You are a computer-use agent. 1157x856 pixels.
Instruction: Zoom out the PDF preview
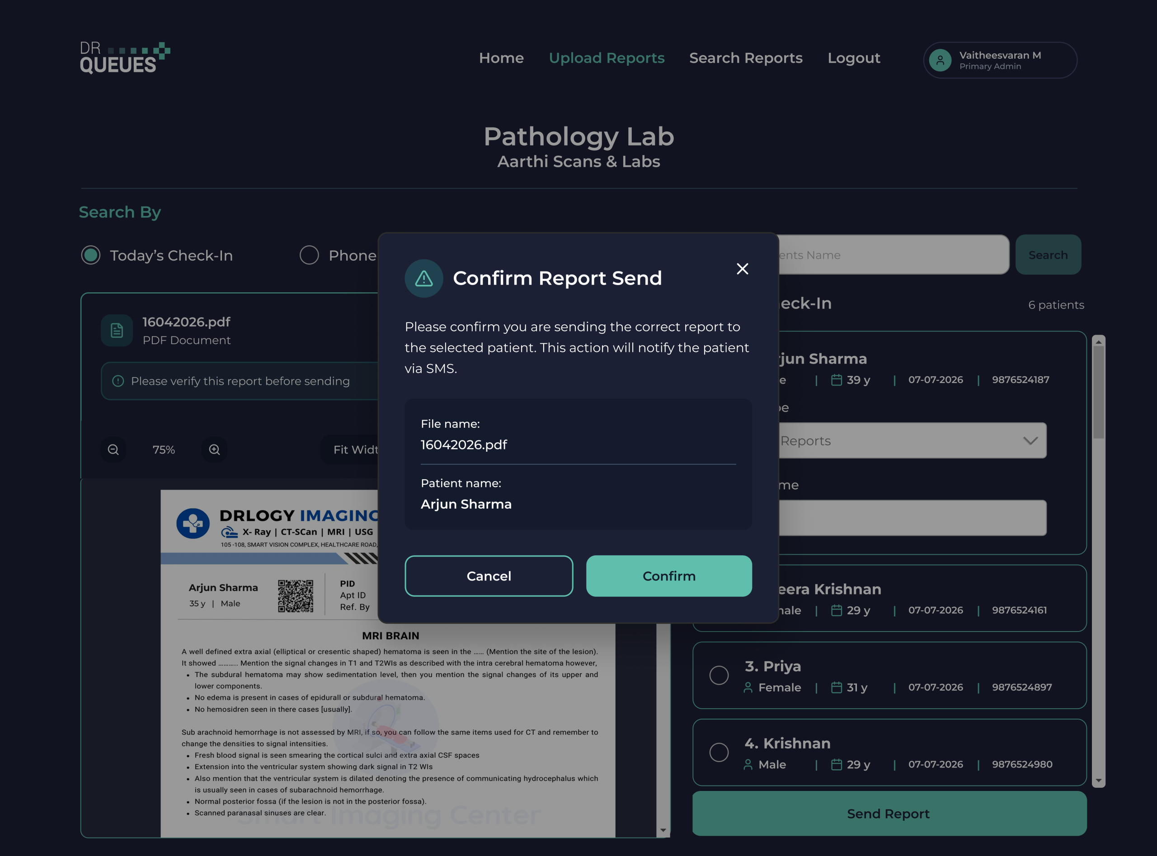[x=113, y=449]
